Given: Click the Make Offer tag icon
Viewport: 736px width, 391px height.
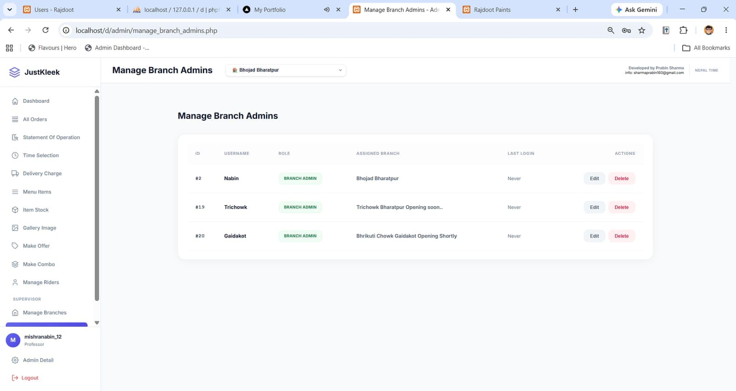Looking at the screenshot, I should point(15,246).
